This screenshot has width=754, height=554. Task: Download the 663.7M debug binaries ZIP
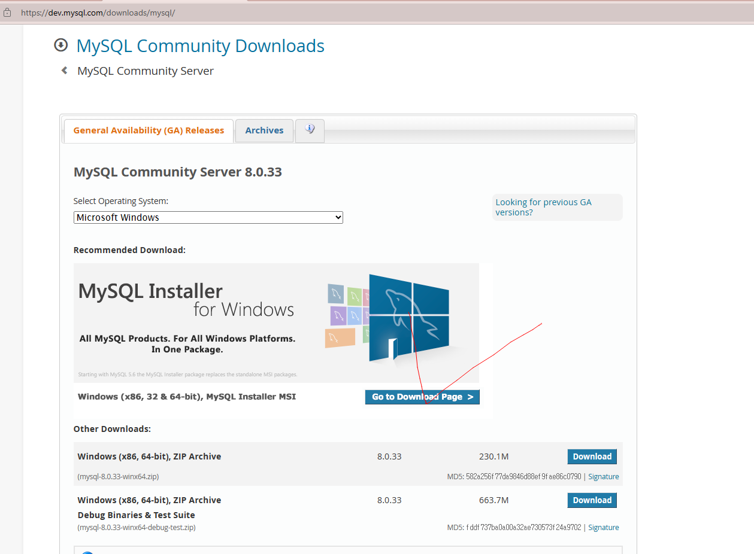click(x=592, y=500)
